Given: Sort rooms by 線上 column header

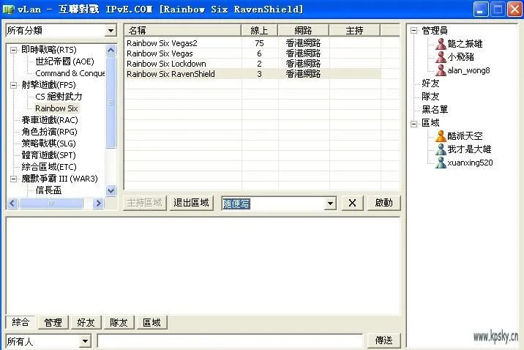Looking at the screenshot, I should [x=259, y=31].
